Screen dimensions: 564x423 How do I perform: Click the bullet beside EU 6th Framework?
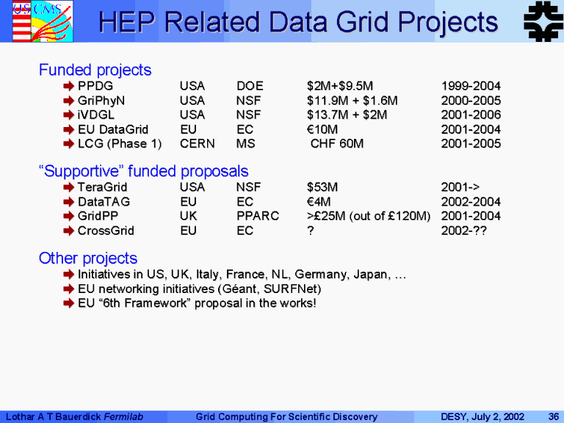coord(68,303)
